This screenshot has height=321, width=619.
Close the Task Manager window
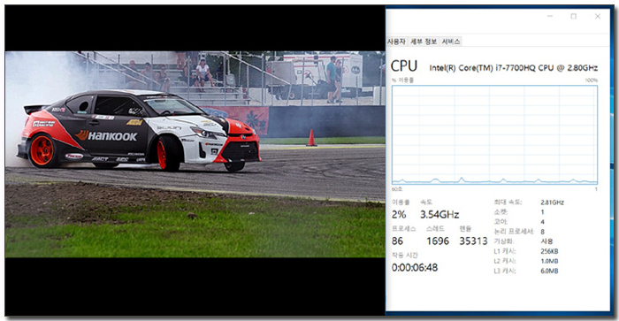pos(597,16)
